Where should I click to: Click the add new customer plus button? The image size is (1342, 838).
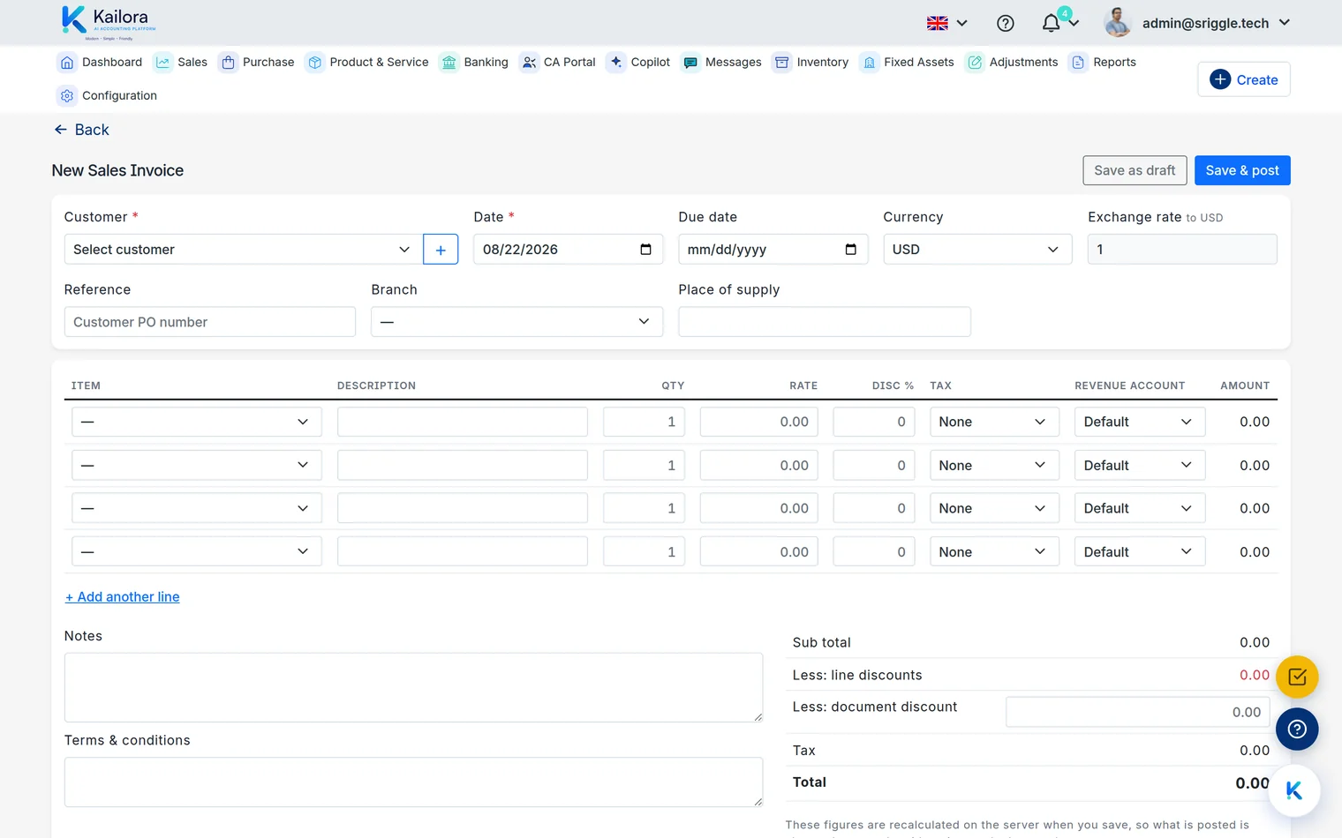(441, 250)
